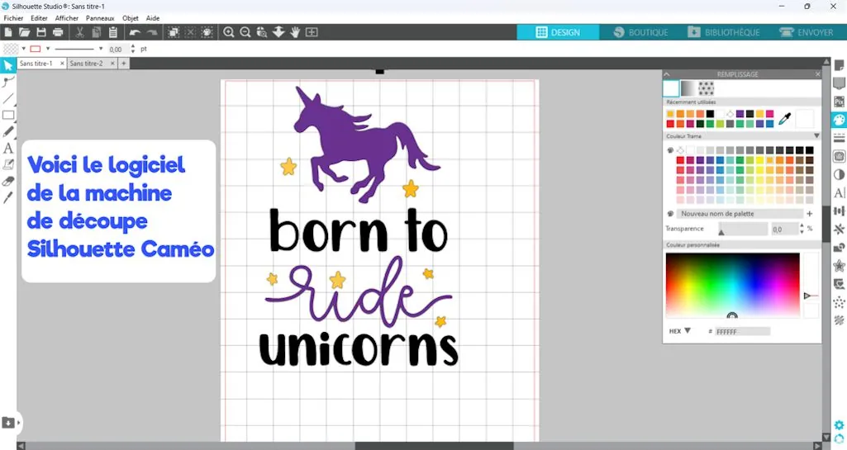The image size is (847, 450).
Task: Open the Aide menu
Action: click(153, 18)
